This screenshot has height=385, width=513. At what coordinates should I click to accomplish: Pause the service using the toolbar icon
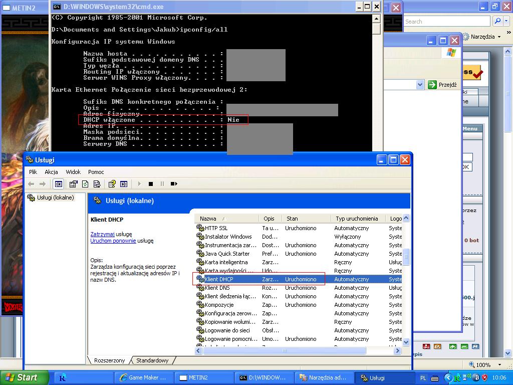click(162, 184)
